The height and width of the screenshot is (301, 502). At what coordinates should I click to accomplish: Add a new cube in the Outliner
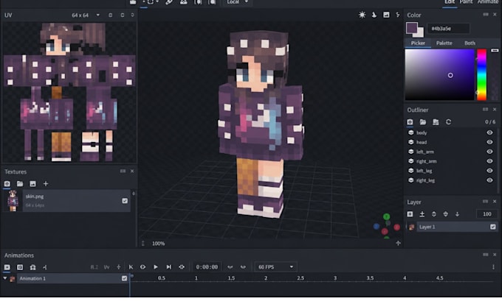410,122
